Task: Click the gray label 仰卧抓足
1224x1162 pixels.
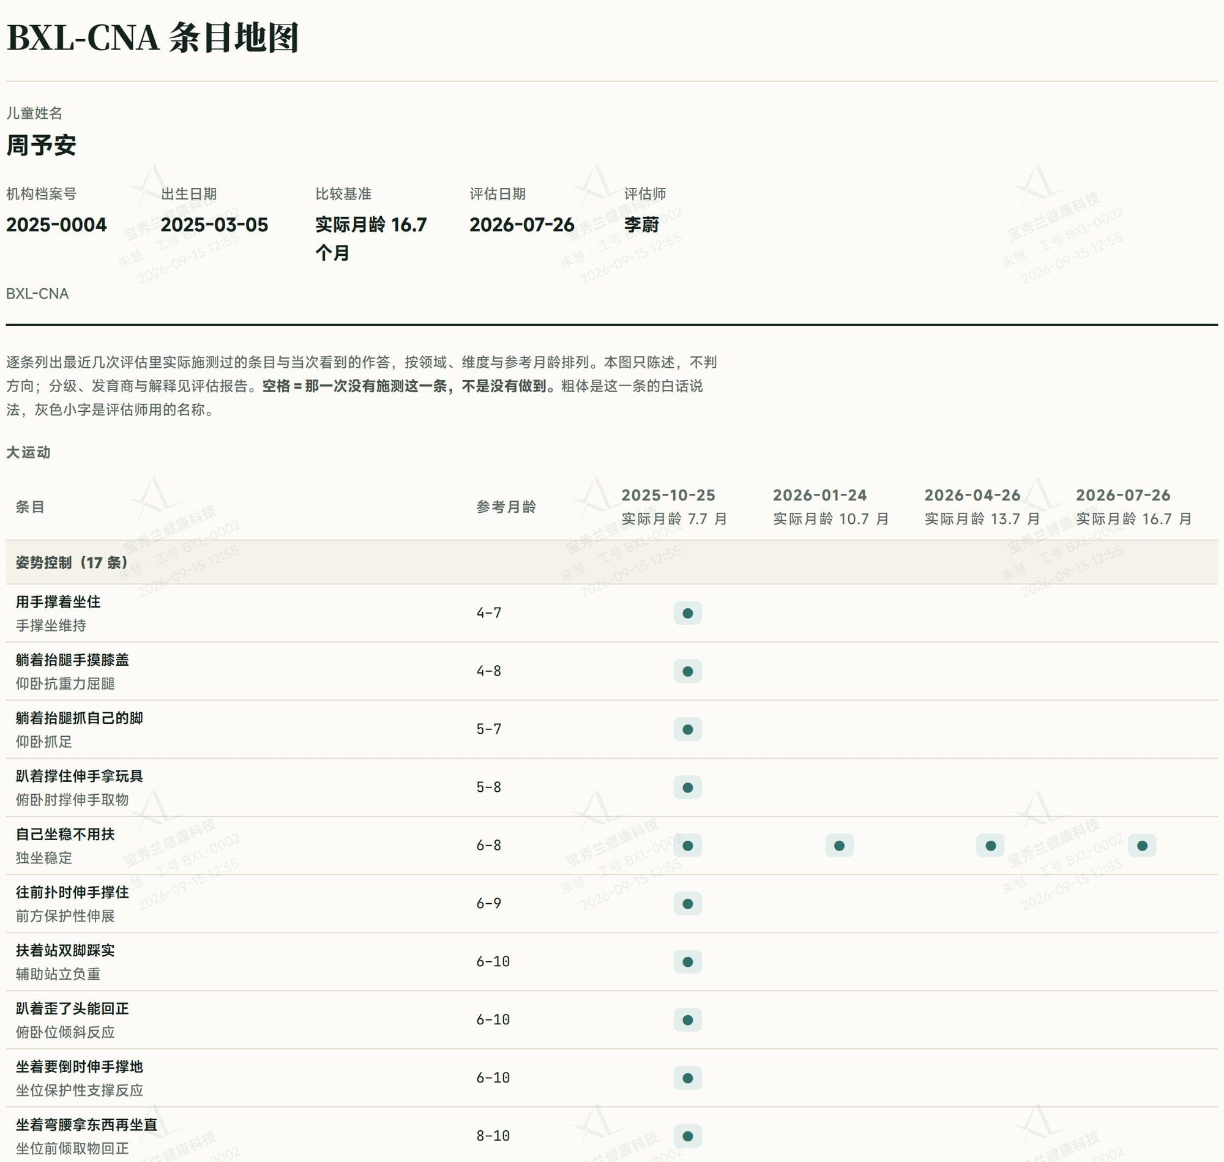Action: click(44, 742)
